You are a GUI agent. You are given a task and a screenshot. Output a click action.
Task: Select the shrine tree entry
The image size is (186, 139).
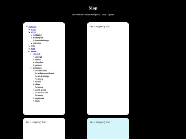(33, 51)
